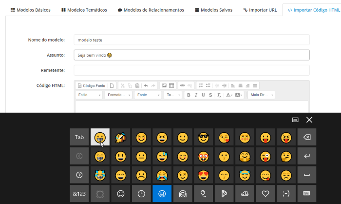Screen dimensions: 341x204
Task: Go to next emoji page arrow
Action: click(79, 175)
